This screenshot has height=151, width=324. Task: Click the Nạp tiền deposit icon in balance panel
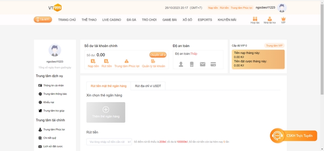tap(93, 61)
